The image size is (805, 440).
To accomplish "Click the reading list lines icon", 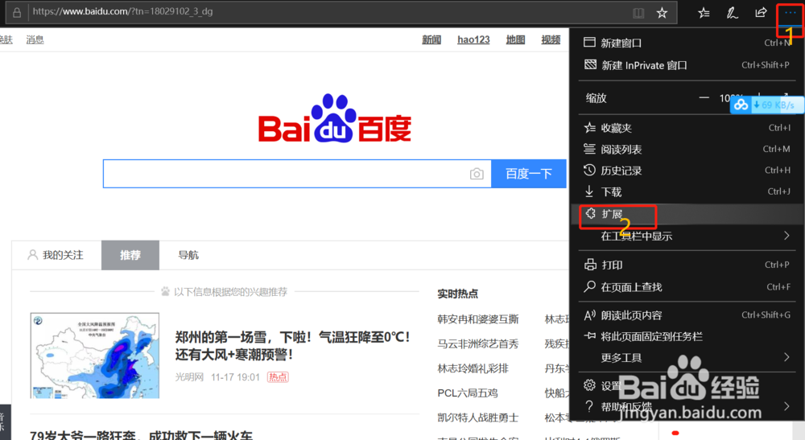I will [589, 149].
